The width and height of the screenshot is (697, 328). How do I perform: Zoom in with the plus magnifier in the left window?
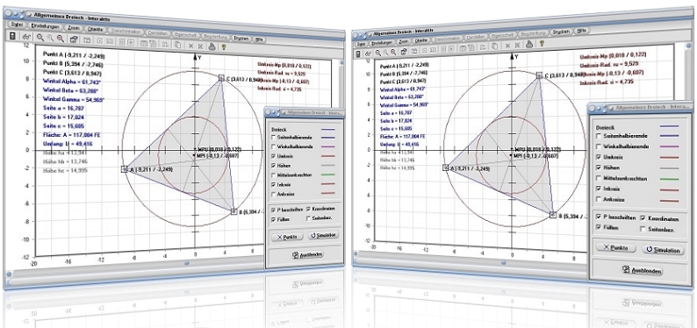(x=40, y=38)
